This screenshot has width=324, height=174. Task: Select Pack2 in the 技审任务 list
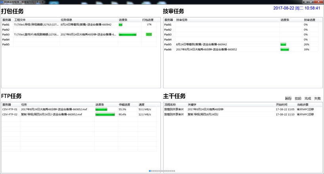coord(168,30)
